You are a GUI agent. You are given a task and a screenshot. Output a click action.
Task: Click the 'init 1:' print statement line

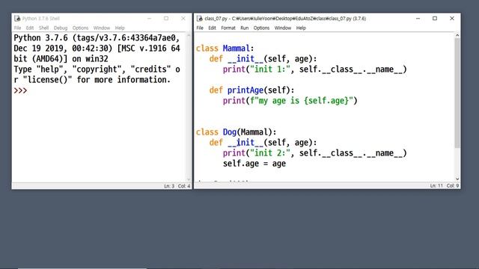pyautogui.click(x=314, y=69)
